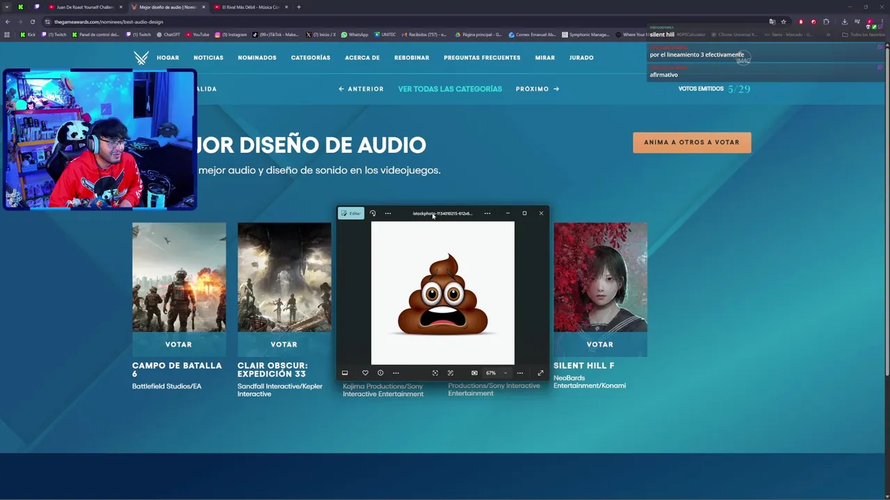Expand the 67% zoom dropdown
The width and height of the screenshot is (890, 500).
pyautogui.click(x=505, y=373)
